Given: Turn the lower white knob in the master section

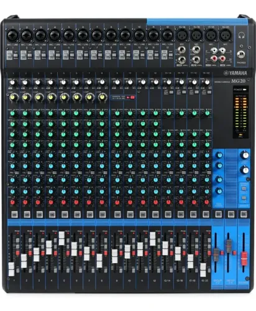Looking at the screenshot, I should pyautogui.click(x=245, y=170).
